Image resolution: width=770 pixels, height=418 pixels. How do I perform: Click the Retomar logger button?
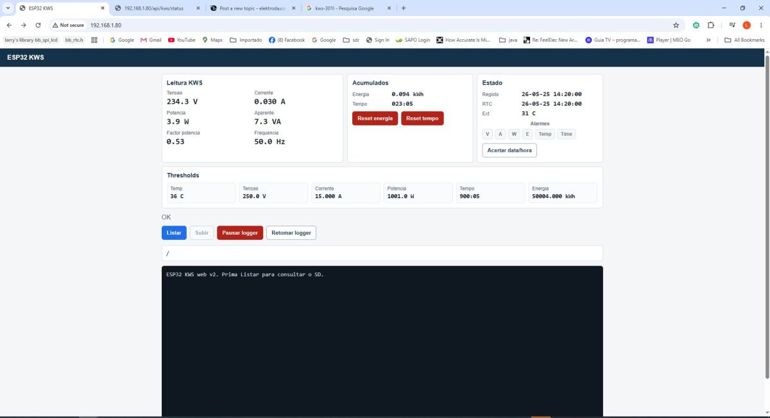pos(291,233)
